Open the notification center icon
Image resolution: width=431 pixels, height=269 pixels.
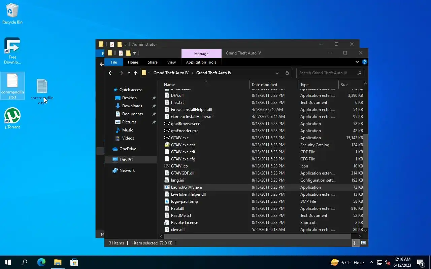[420, 263]
